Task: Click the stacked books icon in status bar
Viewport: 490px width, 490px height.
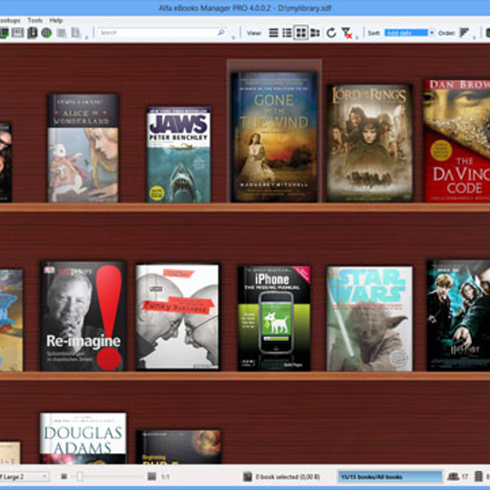Action: tap(478, 477)
